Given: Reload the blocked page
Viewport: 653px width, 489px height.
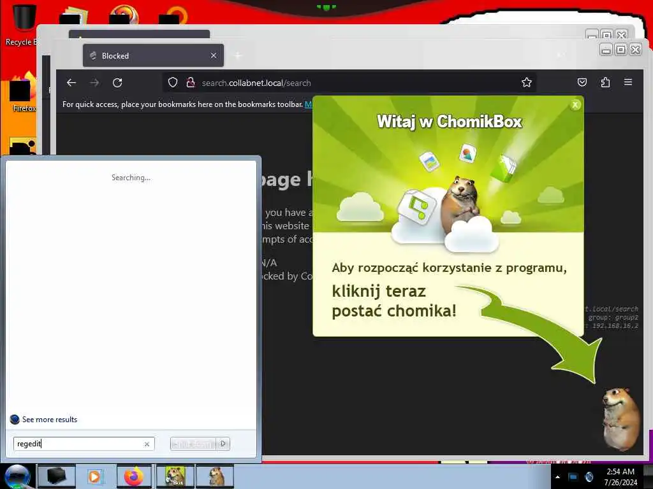Looking at the screenshot, I should click(x=117, y=83).
